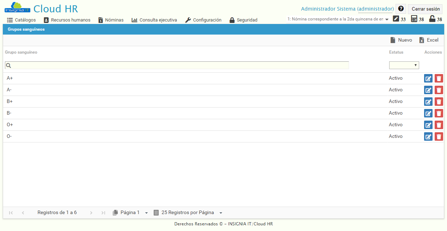Click the padlock indicator showing 38
Screen dimensions: 447x231
433,19
